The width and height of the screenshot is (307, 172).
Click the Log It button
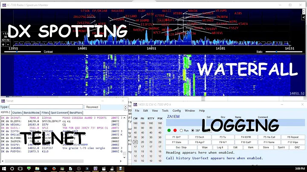(x=220, y=147)
